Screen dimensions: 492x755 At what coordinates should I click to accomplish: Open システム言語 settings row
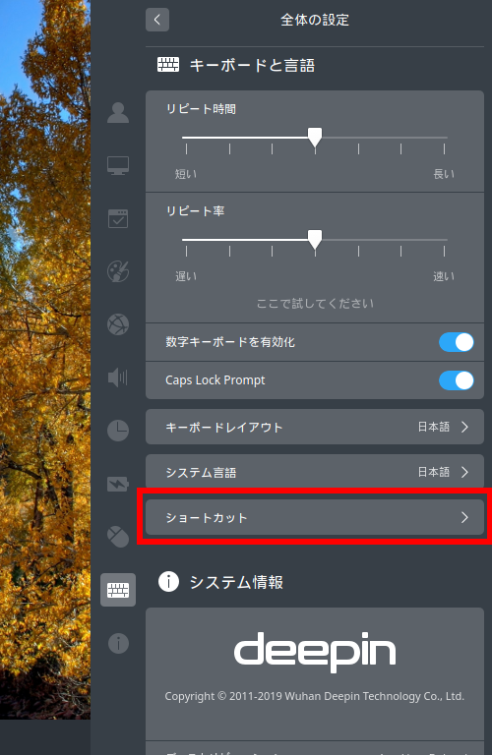click(315, 472)
